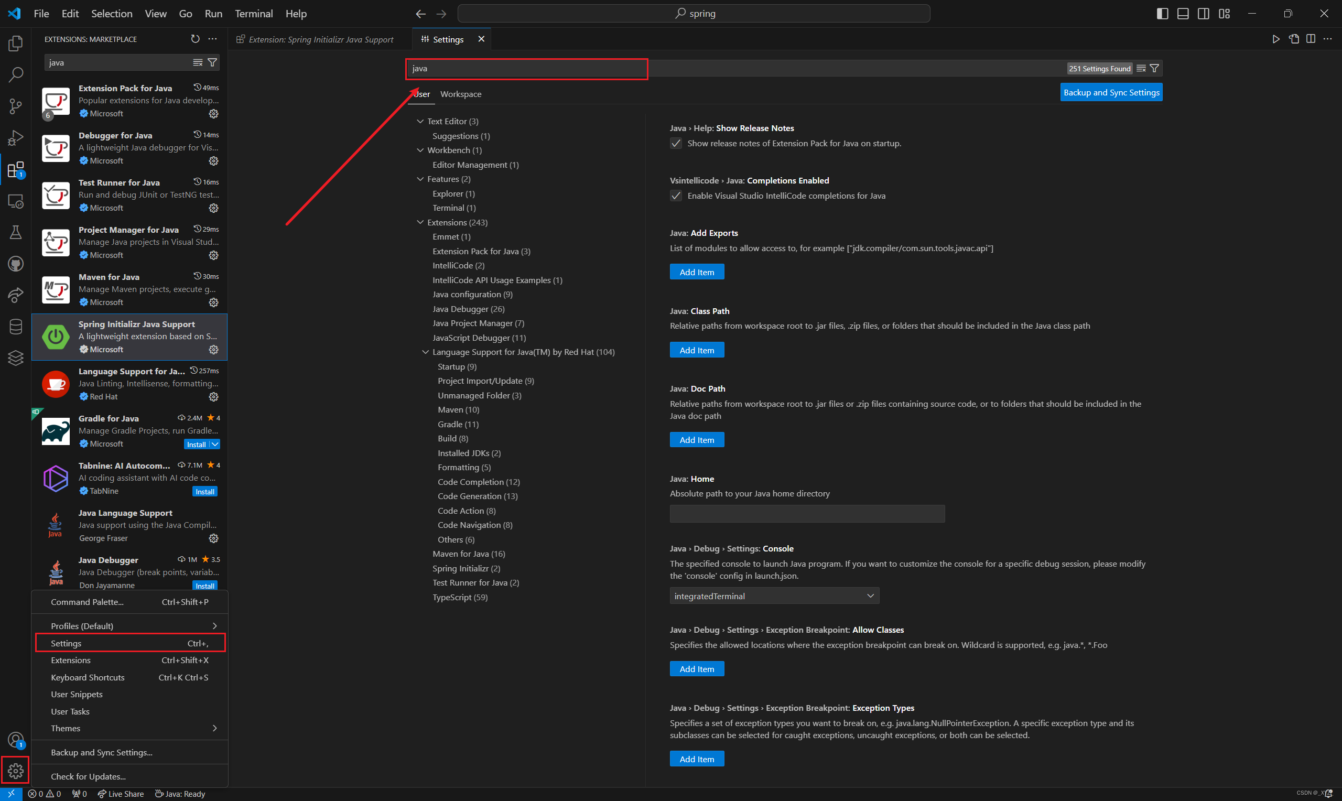Add Item under Exception Breakpoint Allow Classes
This screenshot has width=1342, height=801.
(x=697, y=669)
